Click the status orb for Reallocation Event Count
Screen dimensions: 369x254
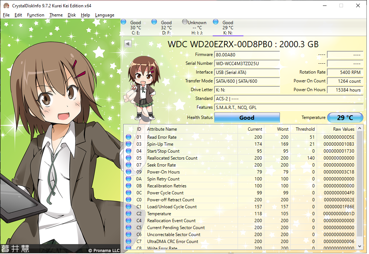[x=128, y=220]
